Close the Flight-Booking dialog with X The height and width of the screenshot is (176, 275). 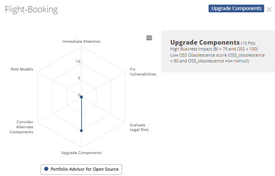click(269, 9)
